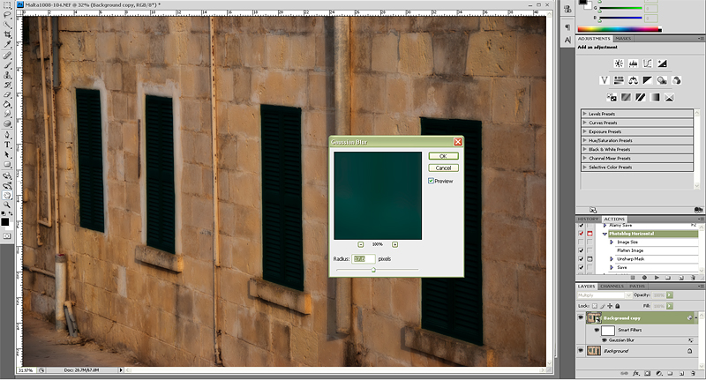Select the Lasso tool

pyautogui.click(x=8, y=15)
